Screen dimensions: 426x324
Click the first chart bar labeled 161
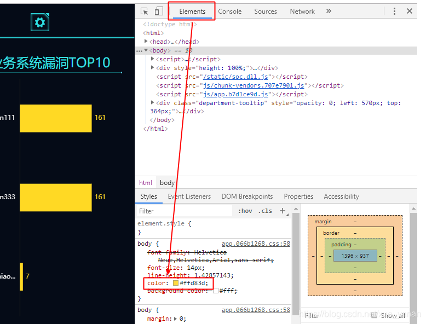(x=56, y=118)
